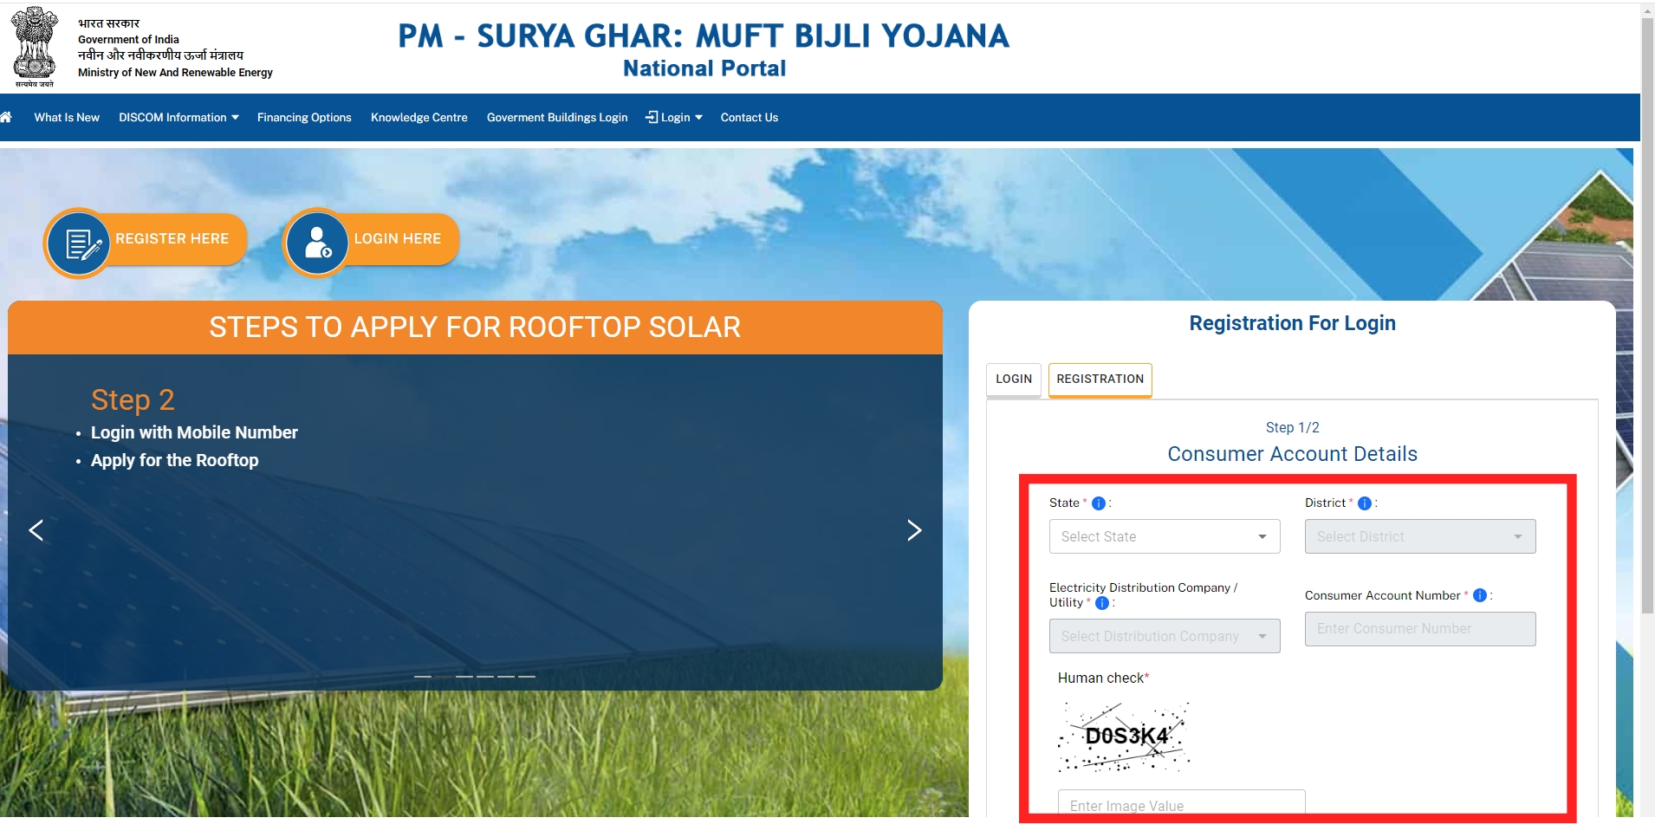Click the Government of India emblem logo
Image resolution: width=1655 pixels, height=824 pixels.
[x=35, y=47]
